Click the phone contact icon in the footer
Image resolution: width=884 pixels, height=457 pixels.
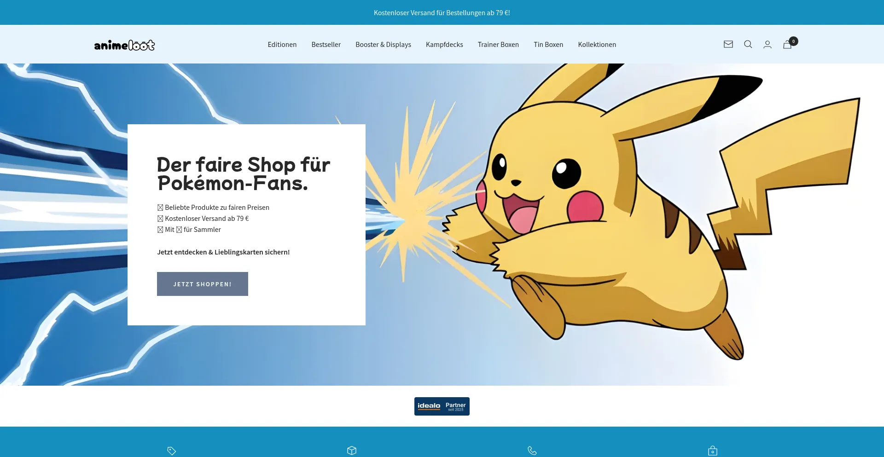click(x=532, y=451)
